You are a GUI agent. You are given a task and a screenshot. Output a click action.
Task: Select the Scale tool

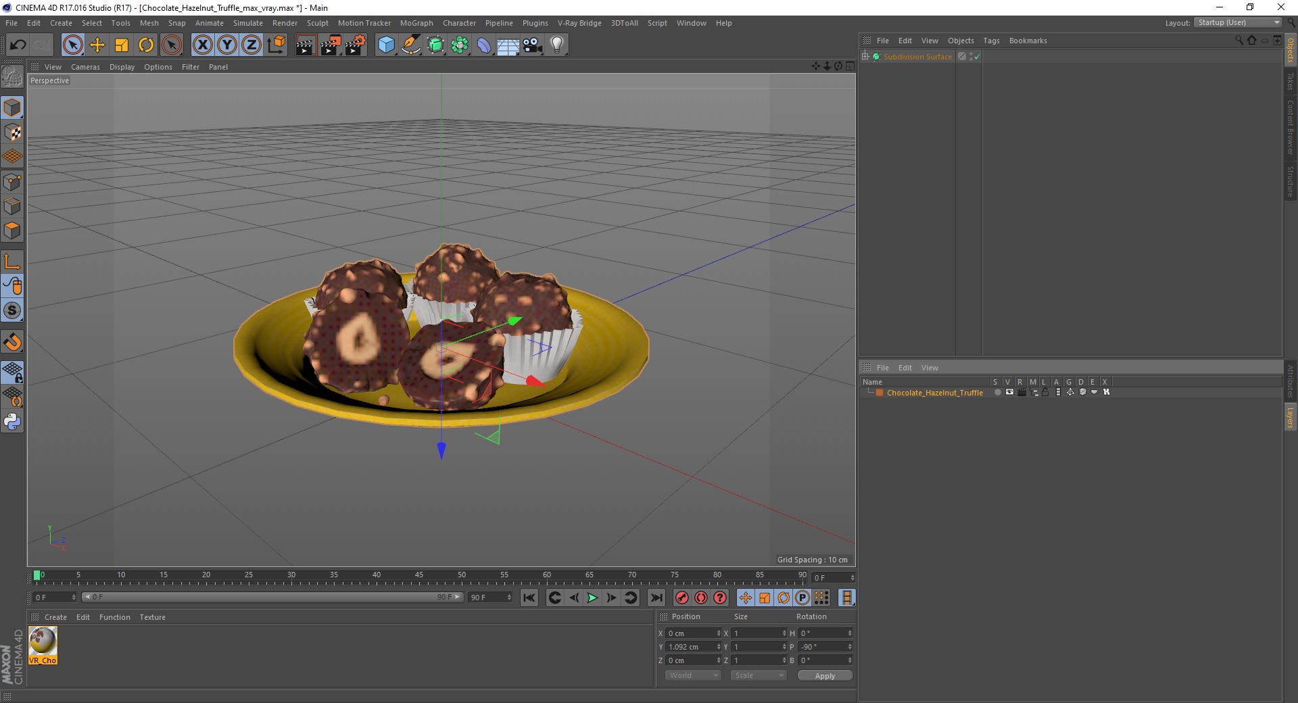click(122, 45)
